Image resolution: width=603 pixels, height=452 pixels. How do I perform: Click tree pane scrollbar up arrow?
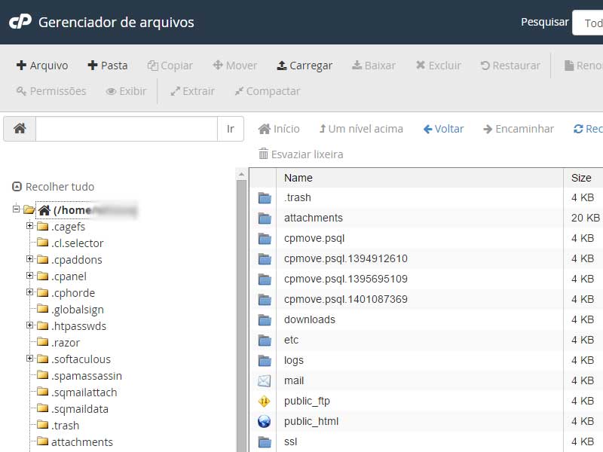[x=241, y=175]
